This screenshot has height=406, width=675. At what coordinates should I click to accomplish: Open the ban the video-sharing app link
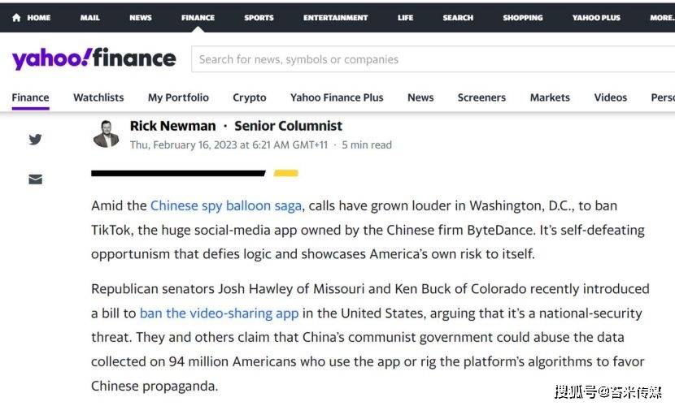(219, 313)
